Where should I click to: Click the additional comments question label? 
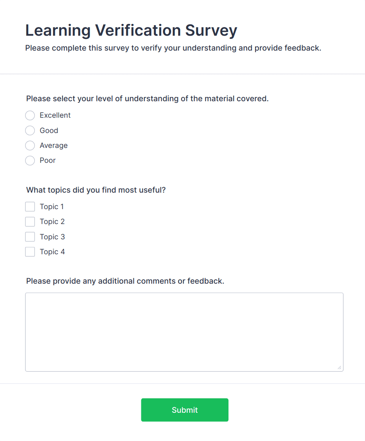click(x=125, y=281)
